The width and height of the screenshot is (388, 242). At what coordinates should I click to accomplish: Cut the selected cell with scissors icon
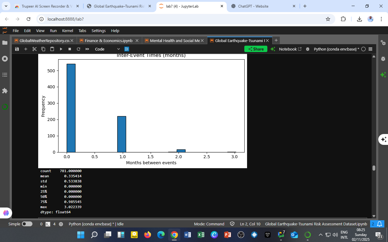[x=35, y=49]
